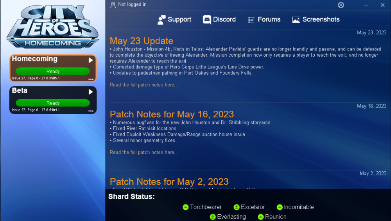Click the City of Heroes Homecoming logo
The image size is (391, 221).
tap(53, 27)
